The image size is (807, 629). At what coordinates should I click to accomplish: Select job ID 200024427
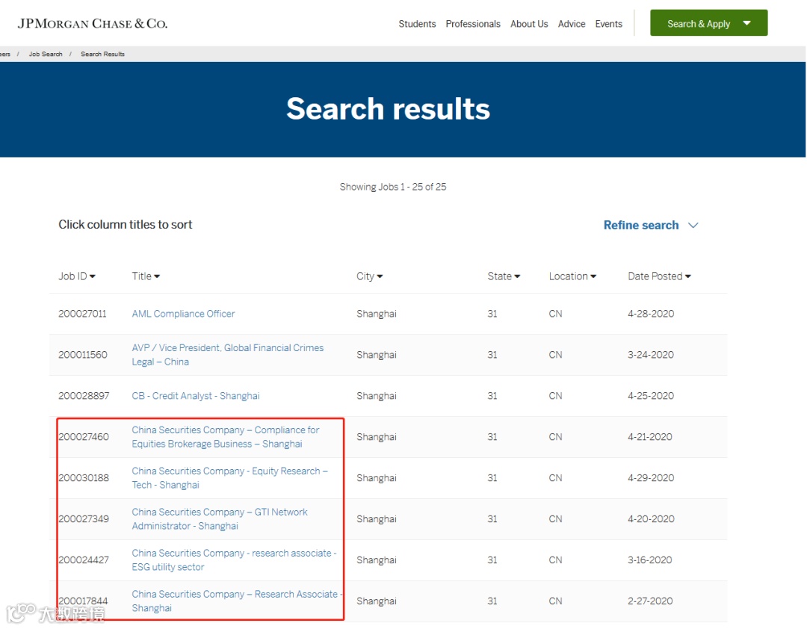[x=84, y=560]
